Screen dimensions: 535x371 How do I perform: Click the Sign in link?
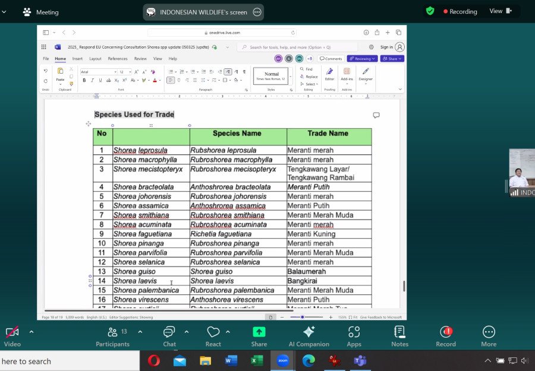(x=386, y=47)
